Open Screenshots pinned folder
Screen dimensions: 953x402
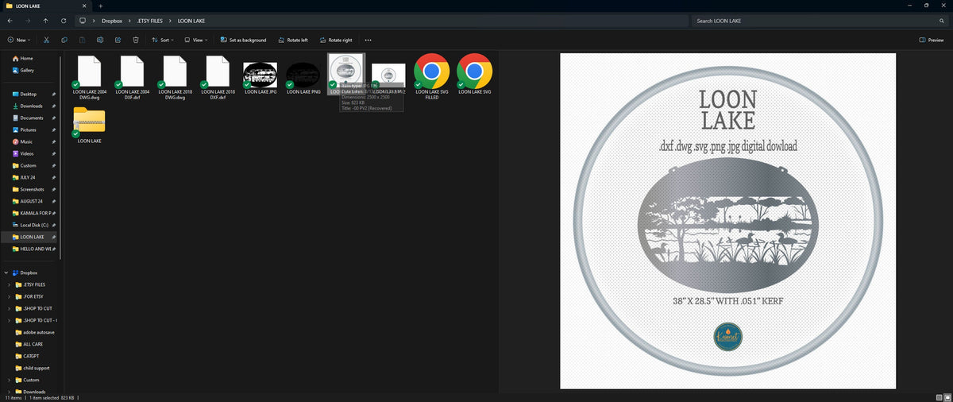pos(33,189)
